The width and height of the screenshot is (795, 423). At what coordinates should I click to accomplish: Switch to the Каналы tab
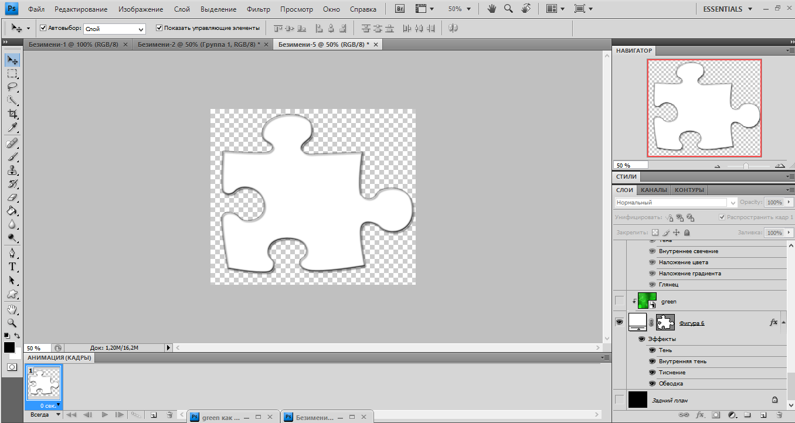coord(653,190)
